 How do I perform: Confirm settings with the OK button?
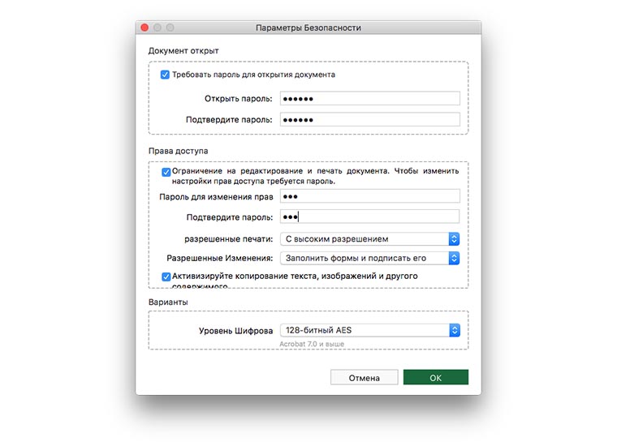pos(436,378)
